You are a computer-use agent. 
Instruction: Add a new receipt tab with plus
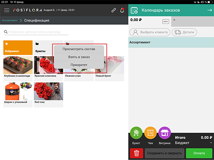174,20
